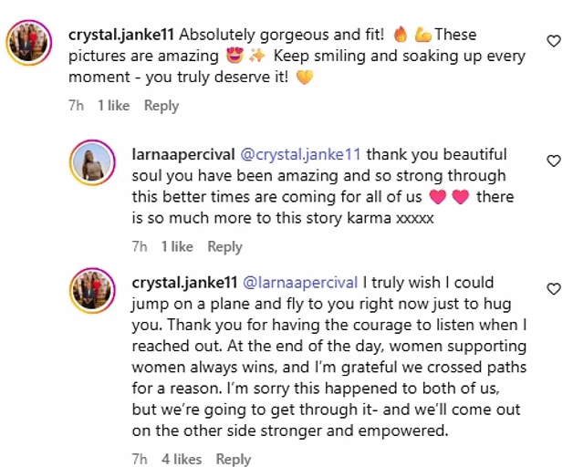Image resolution: width=573 pixels, height=467 pixels.
Task: Open crystal.janke11 username on the first comment
Action: click(x=121, y=35)
